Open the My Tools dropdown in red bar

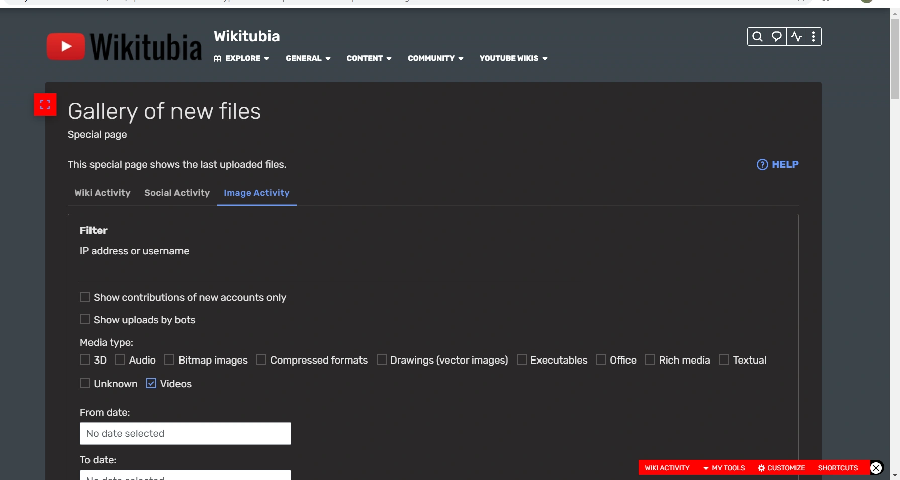coord(728,468)
